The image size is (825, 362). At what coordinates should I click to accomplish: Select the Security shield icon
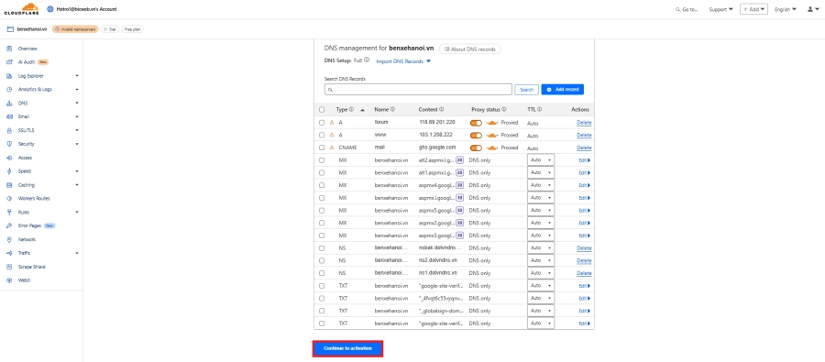(9, 144)
